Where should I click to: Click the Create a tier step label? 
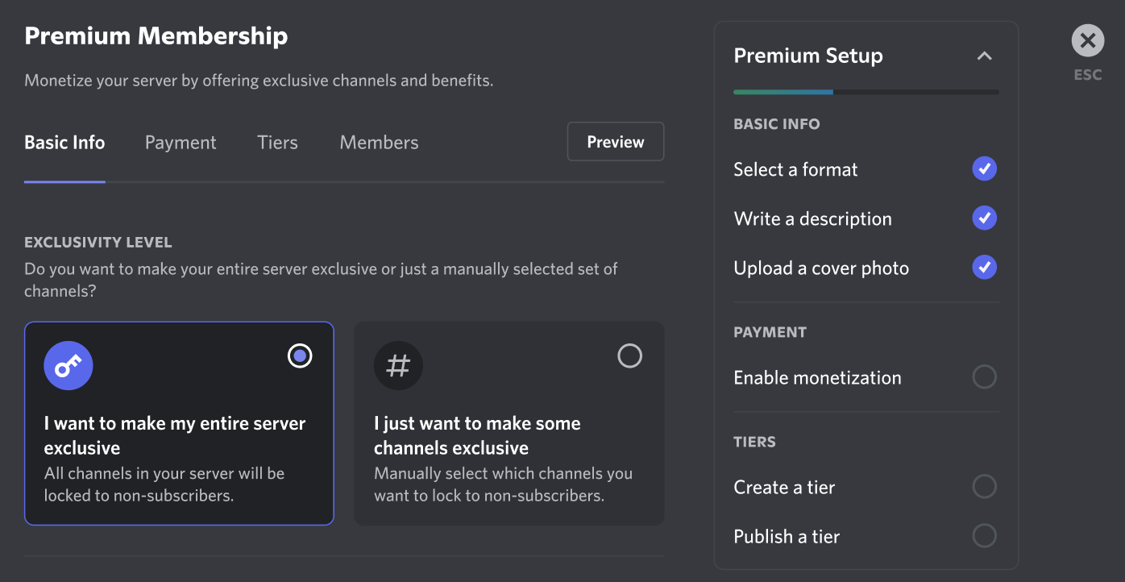click(x=784, y=487)
